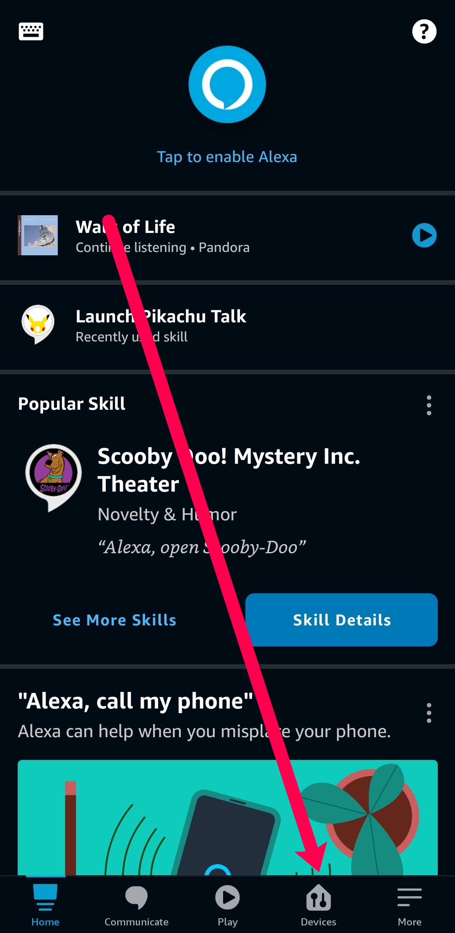Tap "Tap to enable Alexa" text
This screenshot has height=933, width=455.
[227, 157]
